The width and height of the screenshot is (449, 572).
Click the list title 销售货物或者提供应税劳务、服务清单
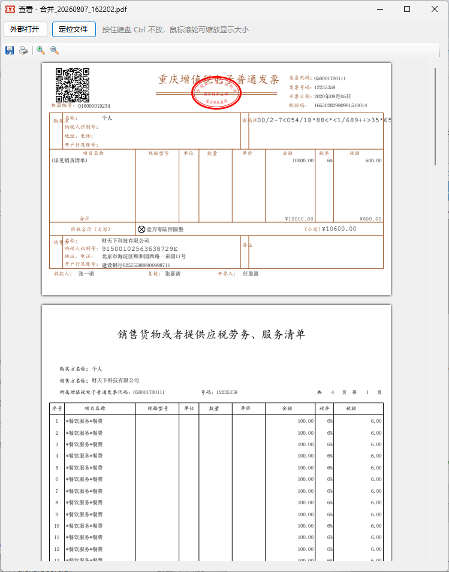click(212, 335)
